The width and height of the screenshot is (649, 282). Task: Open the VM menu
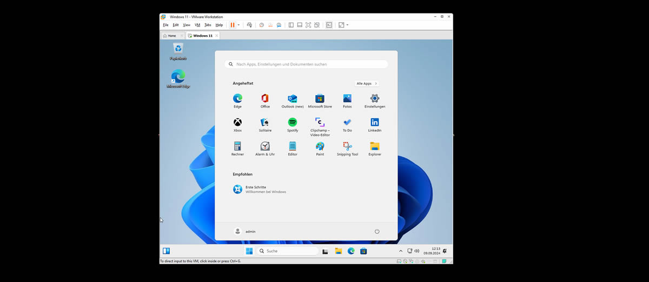coord(197,25)
